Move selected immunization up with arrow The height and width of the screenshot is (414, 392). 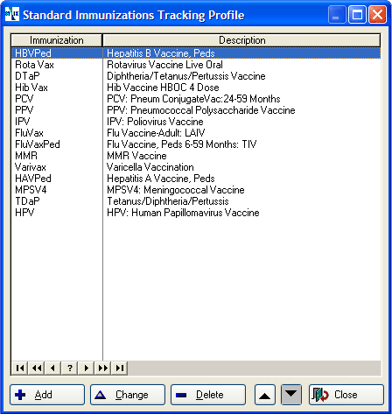pos(265,395)
